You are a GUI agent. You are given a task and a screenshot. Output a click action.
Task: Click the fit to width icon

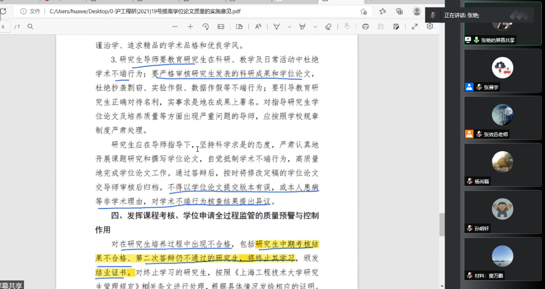click(221, 27)
